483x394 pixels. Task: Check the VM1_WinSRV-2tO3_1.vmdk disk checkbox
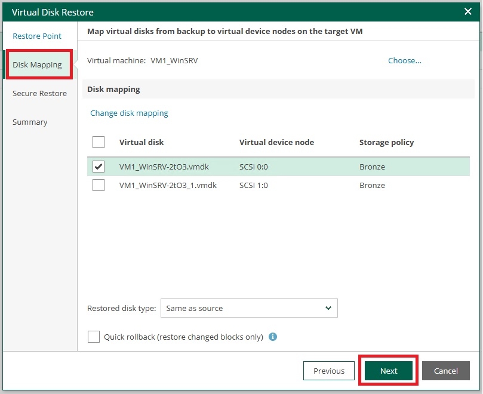point(99,185)
